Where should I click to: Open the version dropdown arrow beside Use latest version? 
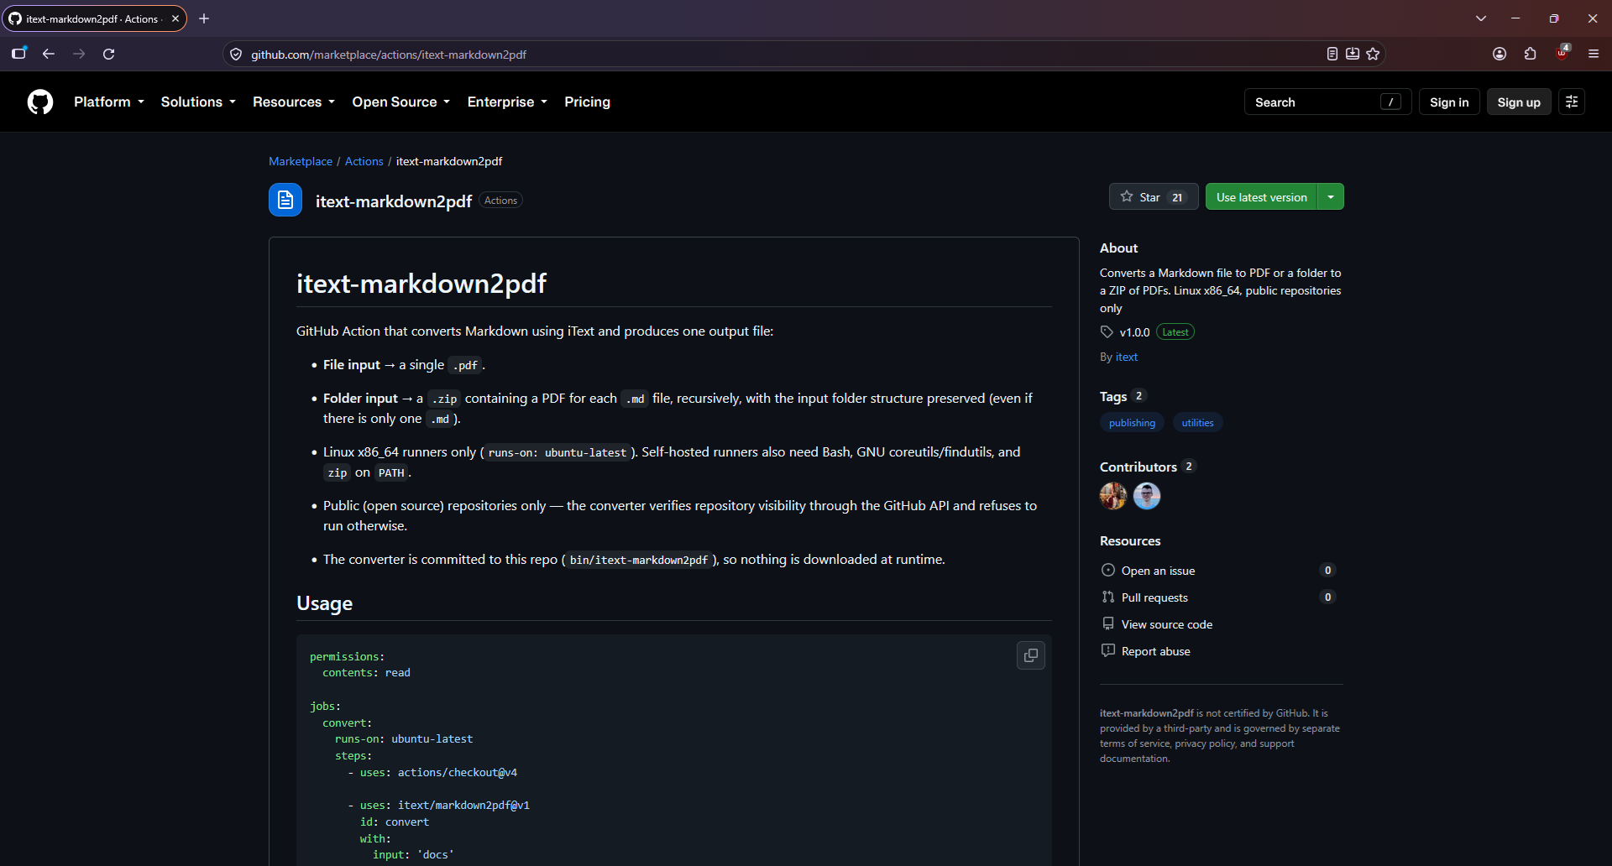pos(1331,197)
